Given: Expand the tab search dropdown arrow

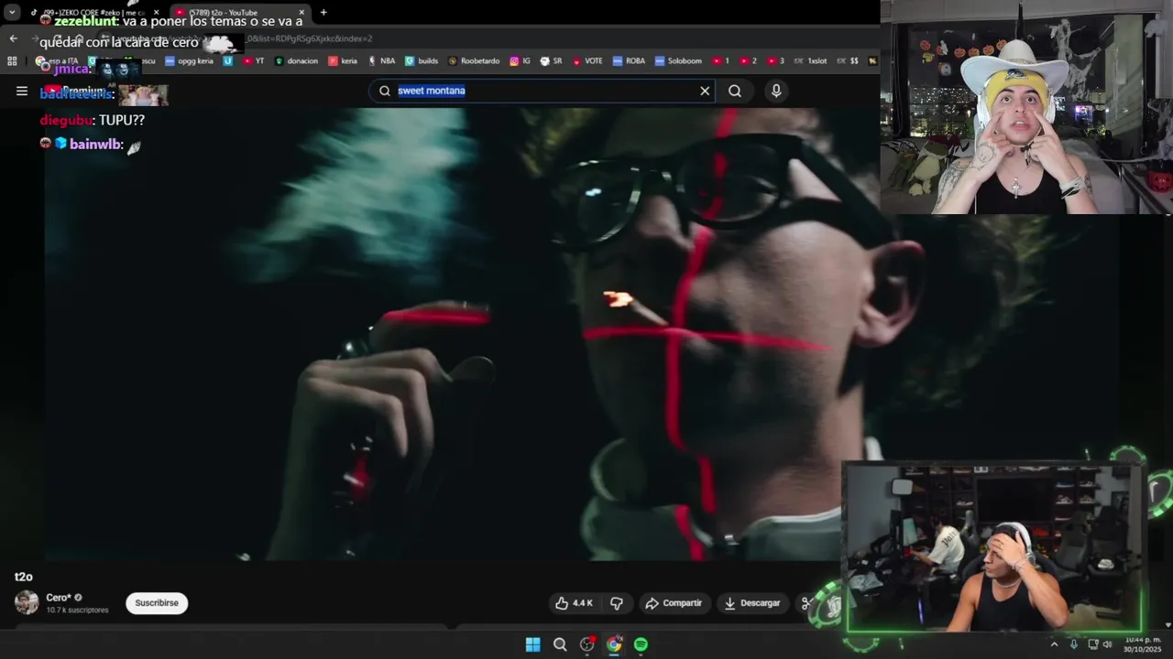Looking at the screenshot, I should click(12, 13).
